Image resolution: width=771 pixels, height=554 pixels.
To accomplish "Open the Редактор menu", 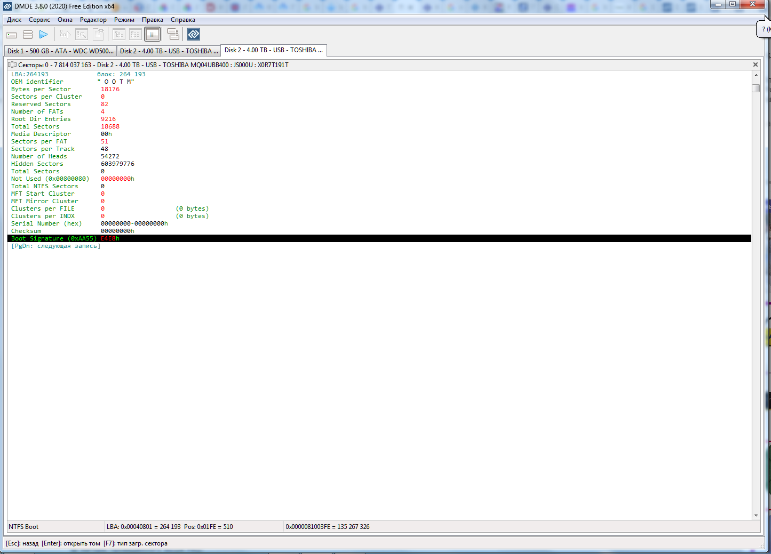I will click(93, 20).
